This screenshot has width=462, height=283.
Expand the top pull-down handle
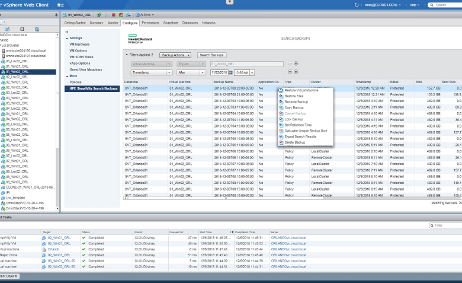(x=230, y=2)
